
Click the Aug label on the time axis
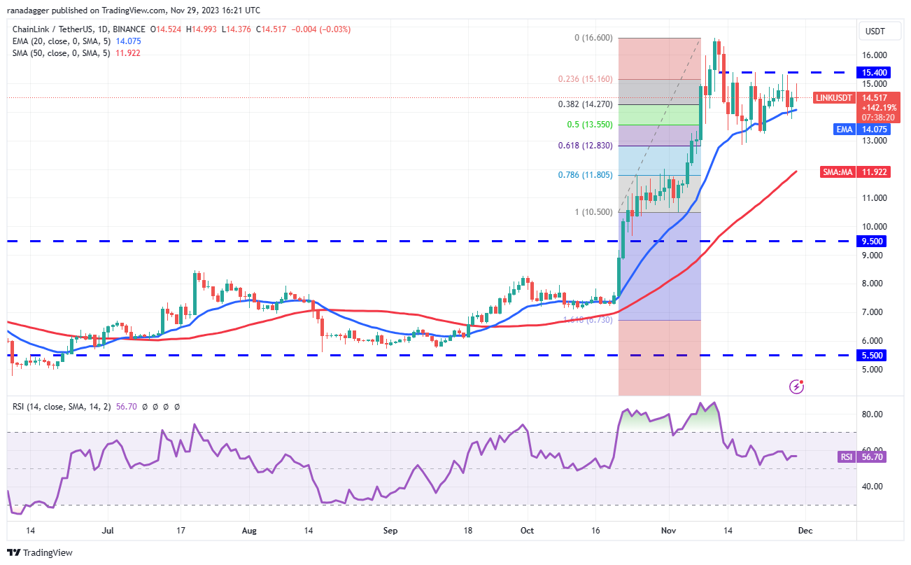(x=250, y=531)
